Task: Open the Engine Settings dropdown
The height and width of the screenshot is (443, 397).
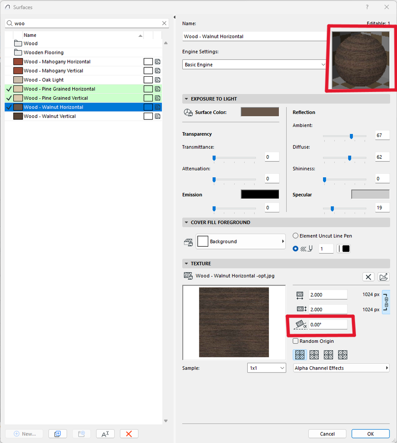Action: 255,64
